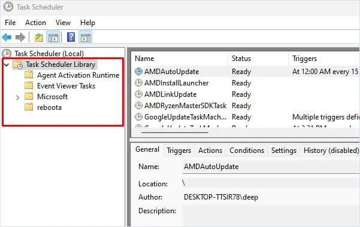Click the Back arrow toolbar icon

[x=7, y=37]
